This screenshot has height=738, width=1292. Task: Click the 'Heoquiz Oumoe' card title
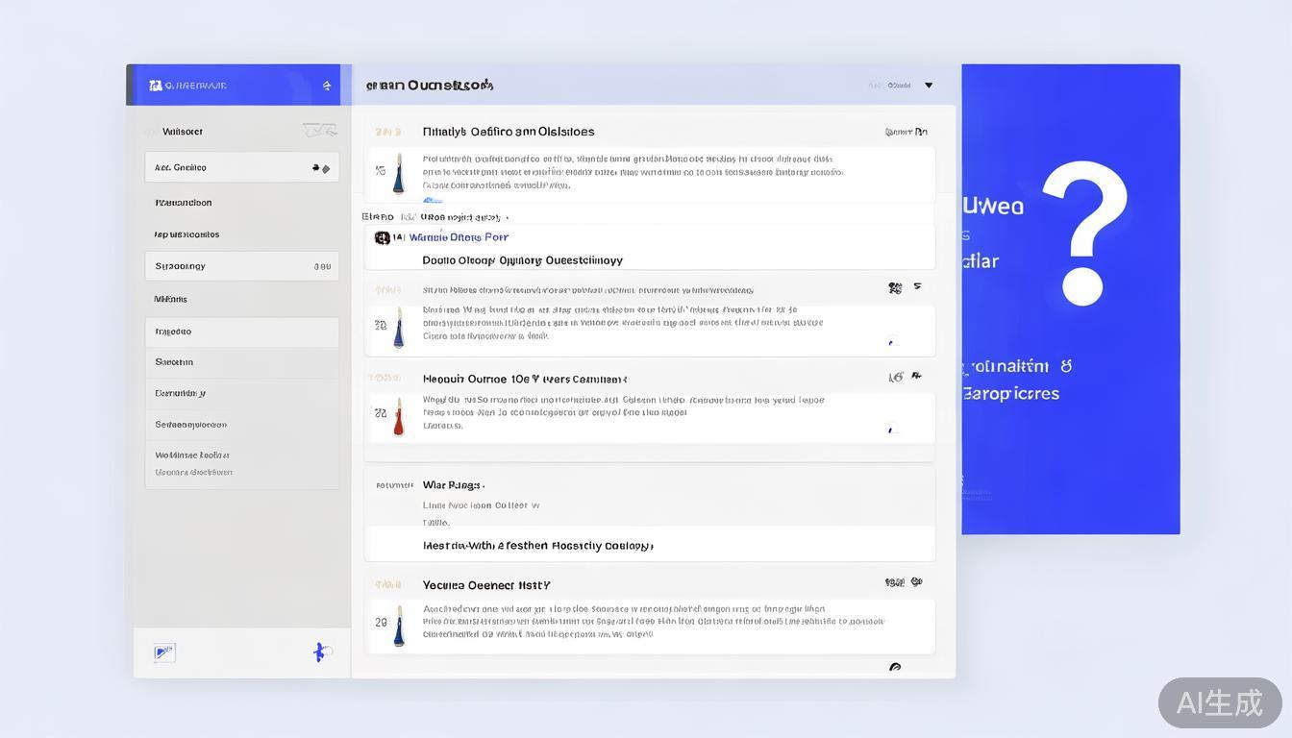524,379
